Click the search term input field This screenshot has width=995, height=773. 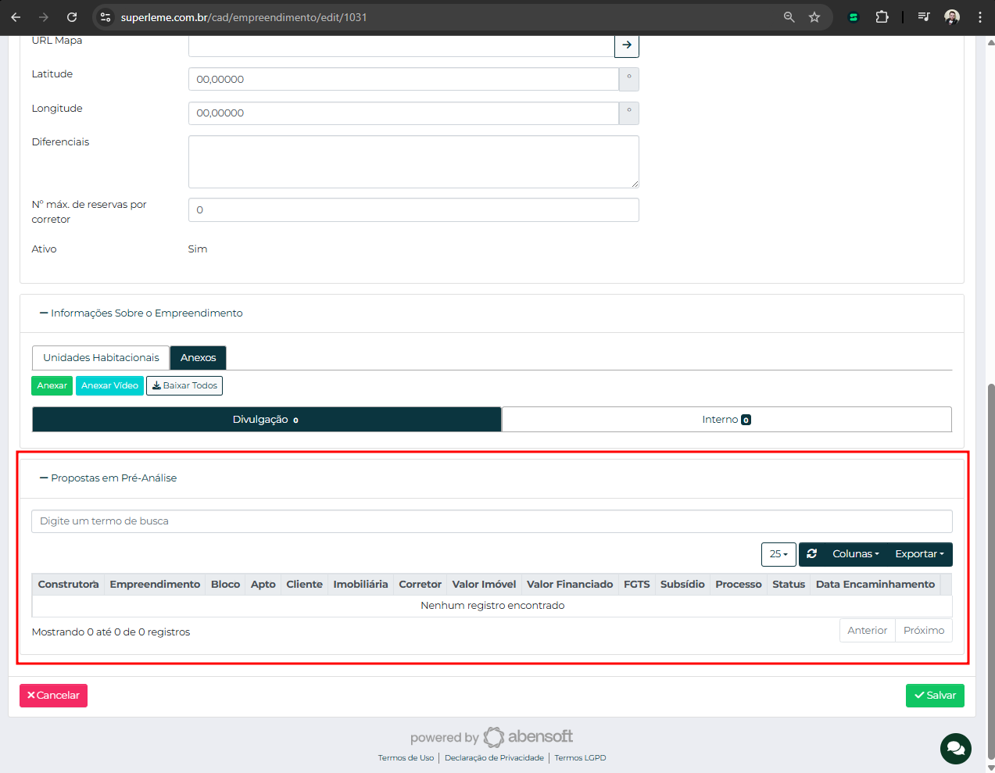(492, 521)
